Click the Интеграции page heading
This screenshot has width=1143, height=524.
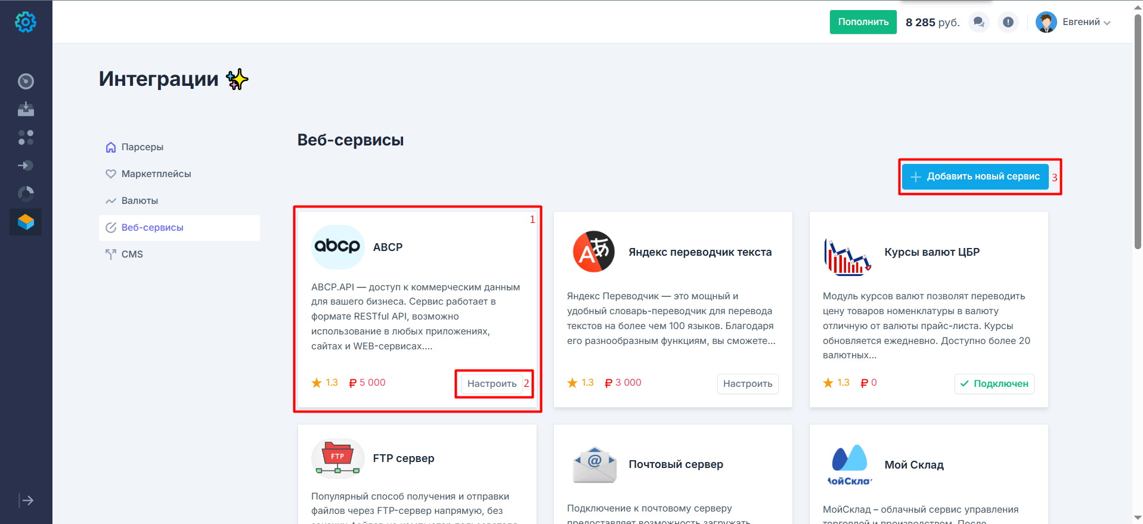[159, 79]
